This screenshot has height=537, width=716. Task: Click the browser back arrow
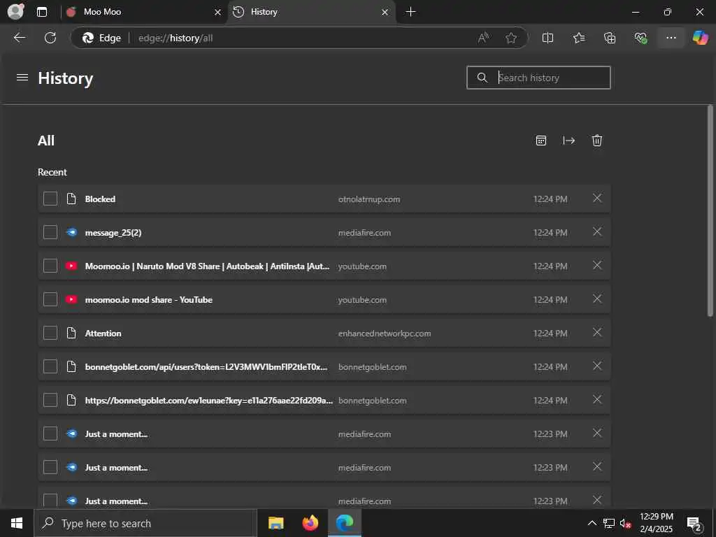point(19,38)
